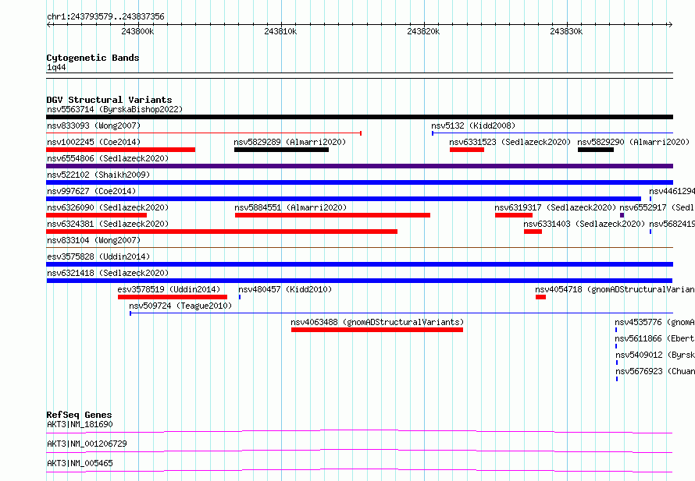
Task: Select the blue nsv6321418 variant bar
Action: coord(359,281)
